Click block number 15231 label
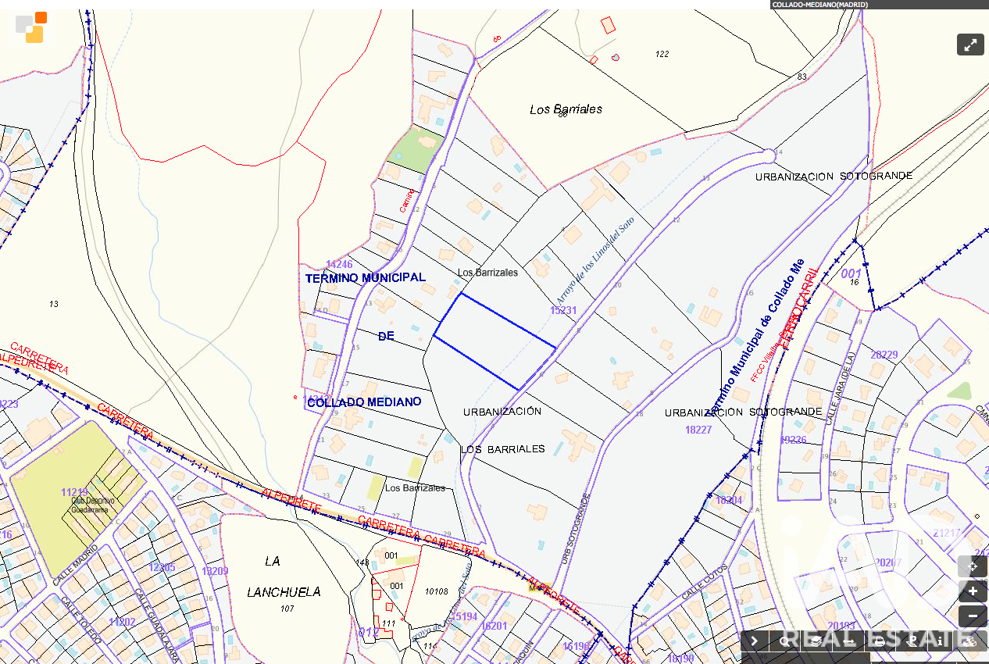989x664 pixels. coord(563,310)
